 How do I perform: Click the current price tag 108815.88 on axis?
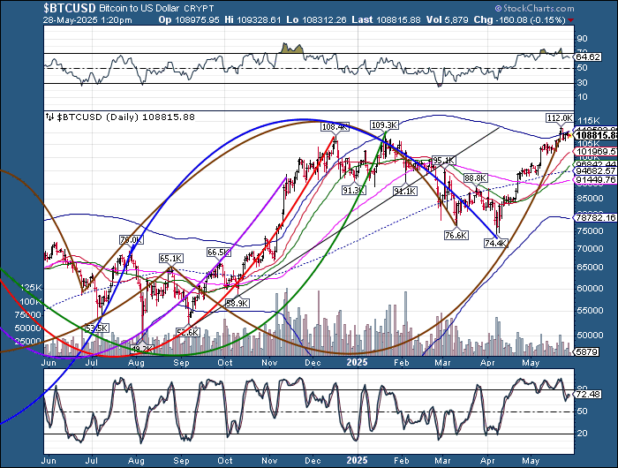[x=590, y=133]
